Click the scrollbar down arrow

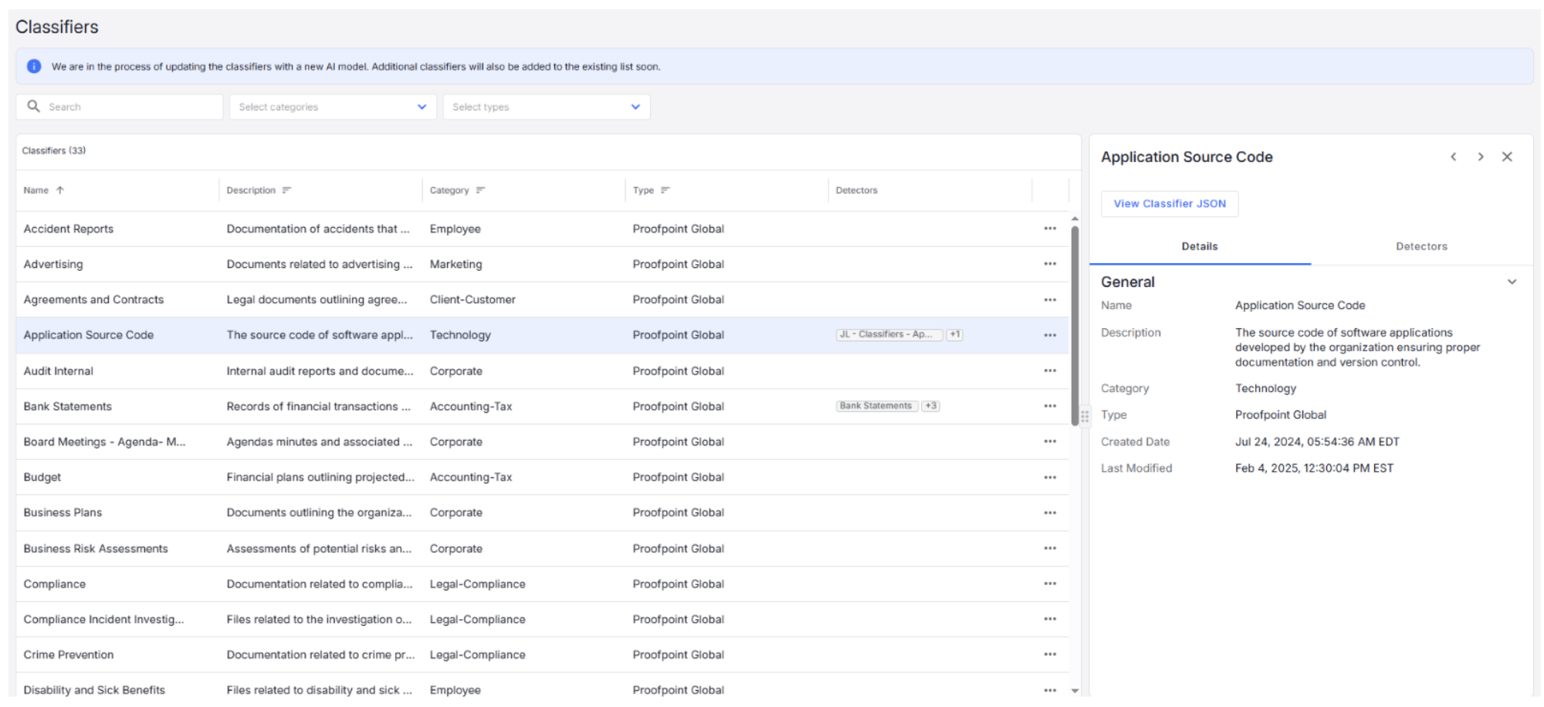pyautogui.click(x=1075, y=691)
